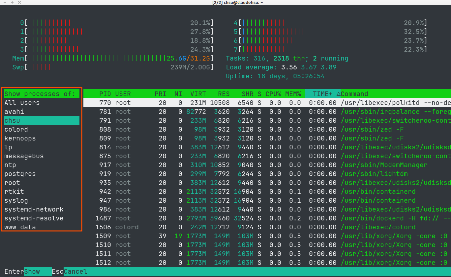Select the dockerd process row
This screenshot has height=277, width=451.
(267, 218)
